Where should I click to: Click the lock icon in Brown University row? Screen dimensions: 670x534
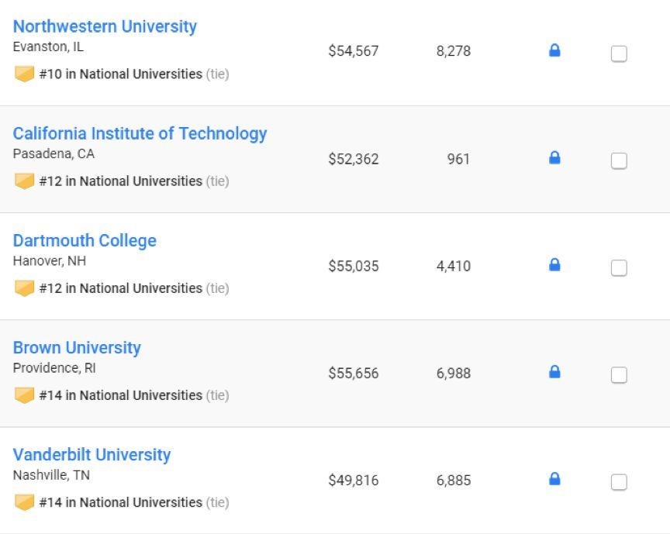tap(554, 372)
